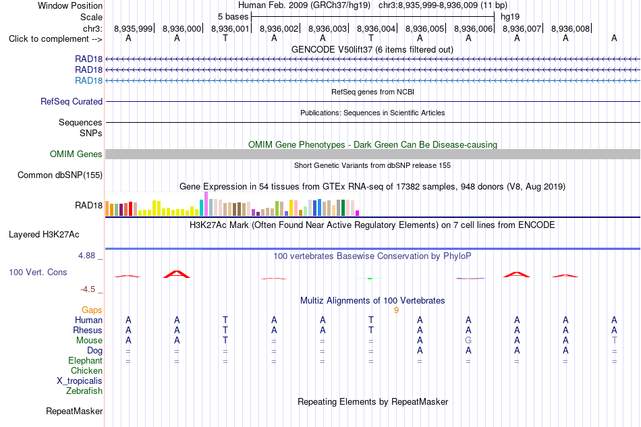The image size is (641, 427).
Task: Click the RefSeq Curated horizontal gene line
Action: [x=372, y=101]
